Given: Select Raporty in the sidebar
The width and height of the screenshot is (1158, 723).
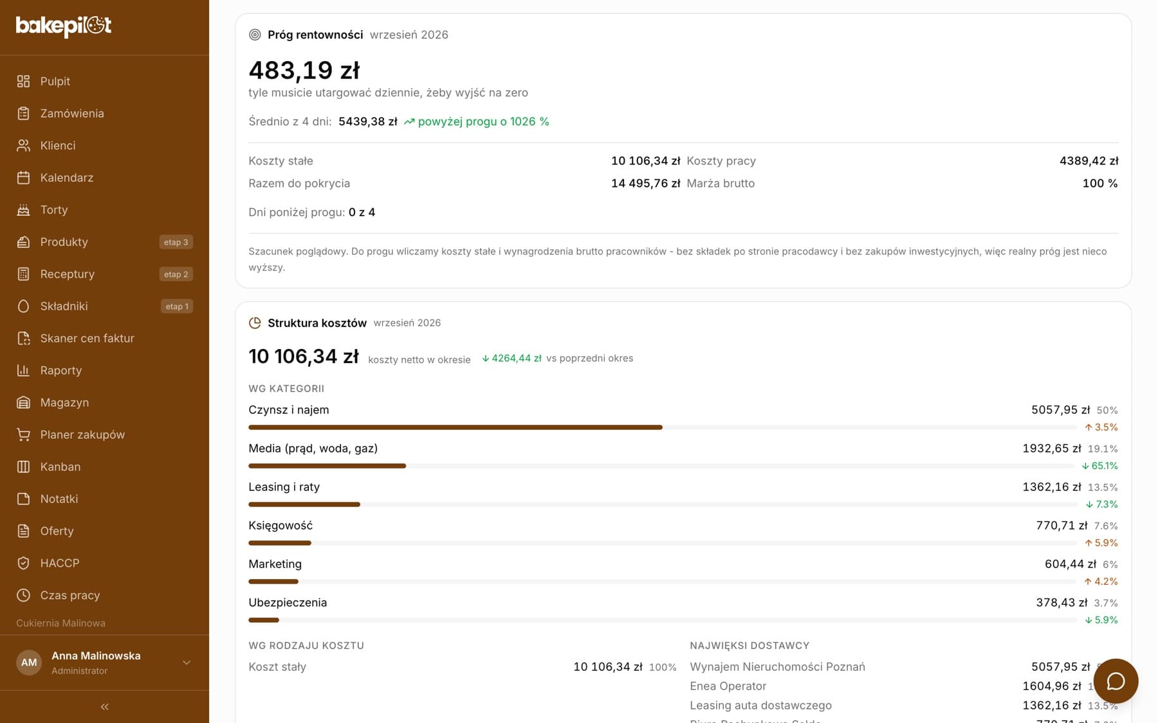Looking at the screenshot, I should [104, 370].
